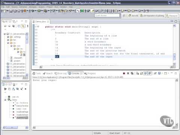180x135 pixels.
Task: Click the editor horizontal scrollbar
Action: point(106,67)
